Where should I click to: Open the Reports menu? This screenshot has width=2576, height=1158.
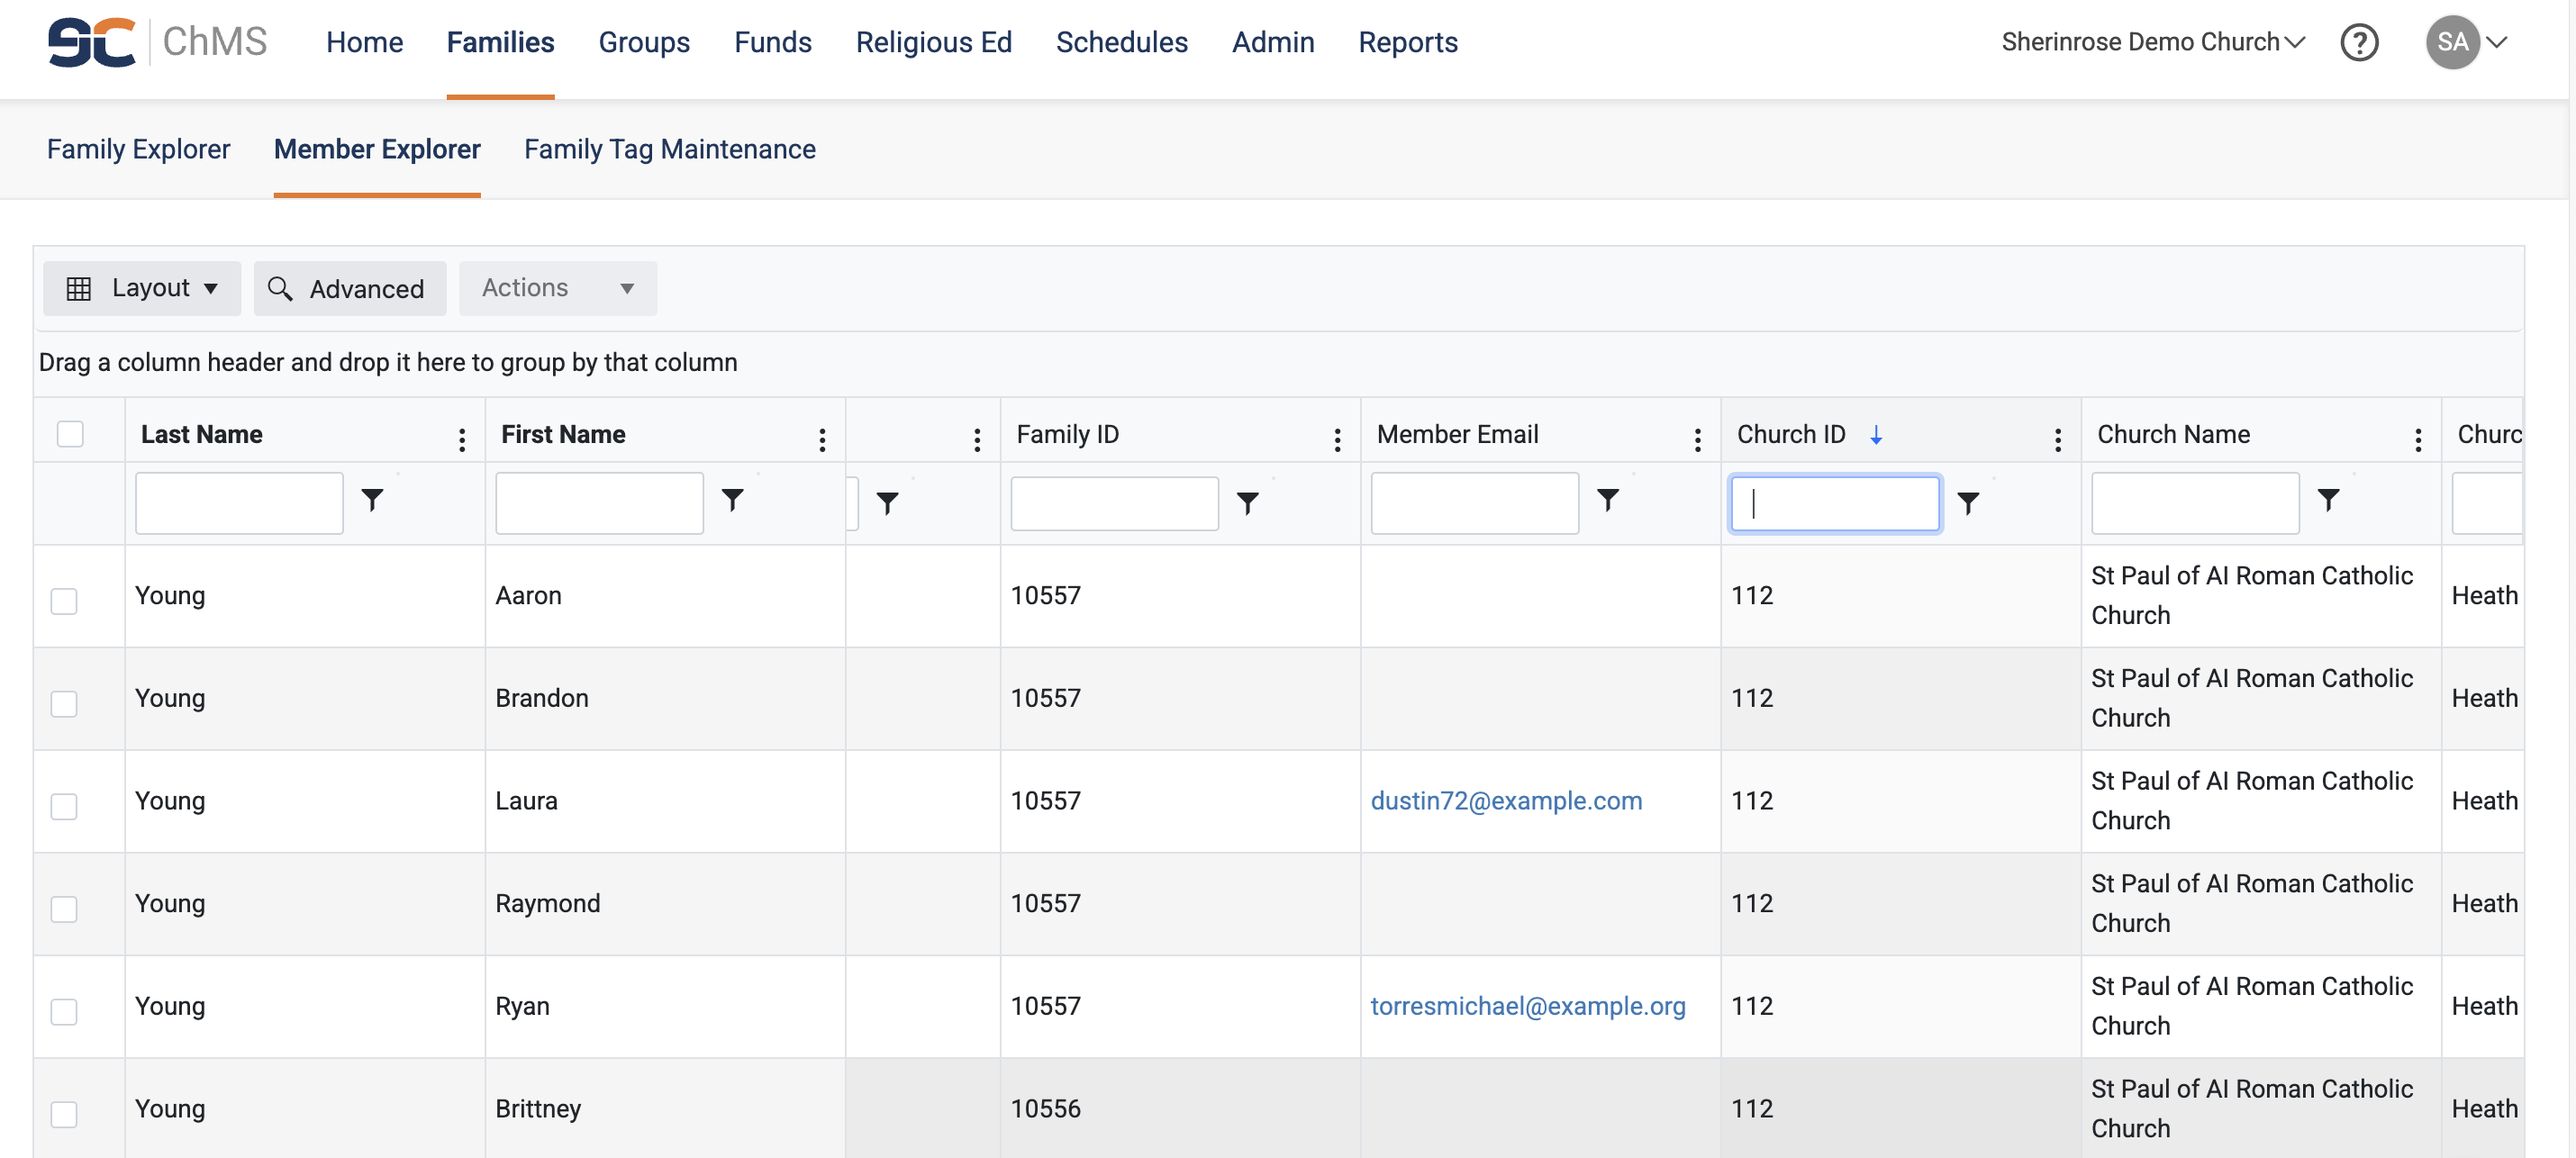pos(1407,43)
